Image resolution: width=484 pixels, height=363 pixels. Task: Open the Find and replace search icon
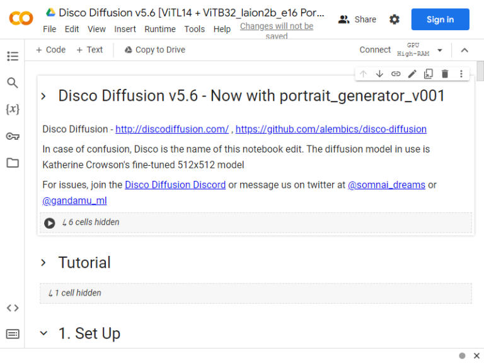pos(13,83)
